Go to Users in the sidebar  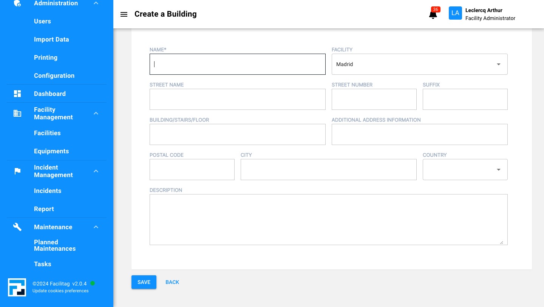[x=42, y=21]
